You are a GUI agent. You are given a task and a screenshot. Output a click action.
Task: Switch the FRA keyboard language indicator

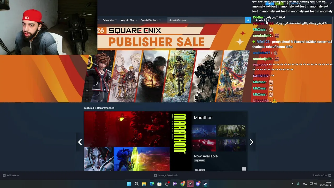point(305,184)
